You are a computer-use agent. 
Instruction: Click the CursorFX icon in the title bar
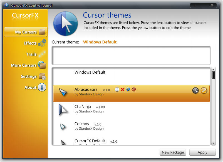(x=7, y=5)
